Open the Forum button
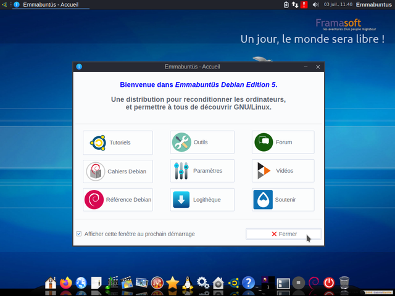Screen dimensions: 395x296 (x=283, y=142)
